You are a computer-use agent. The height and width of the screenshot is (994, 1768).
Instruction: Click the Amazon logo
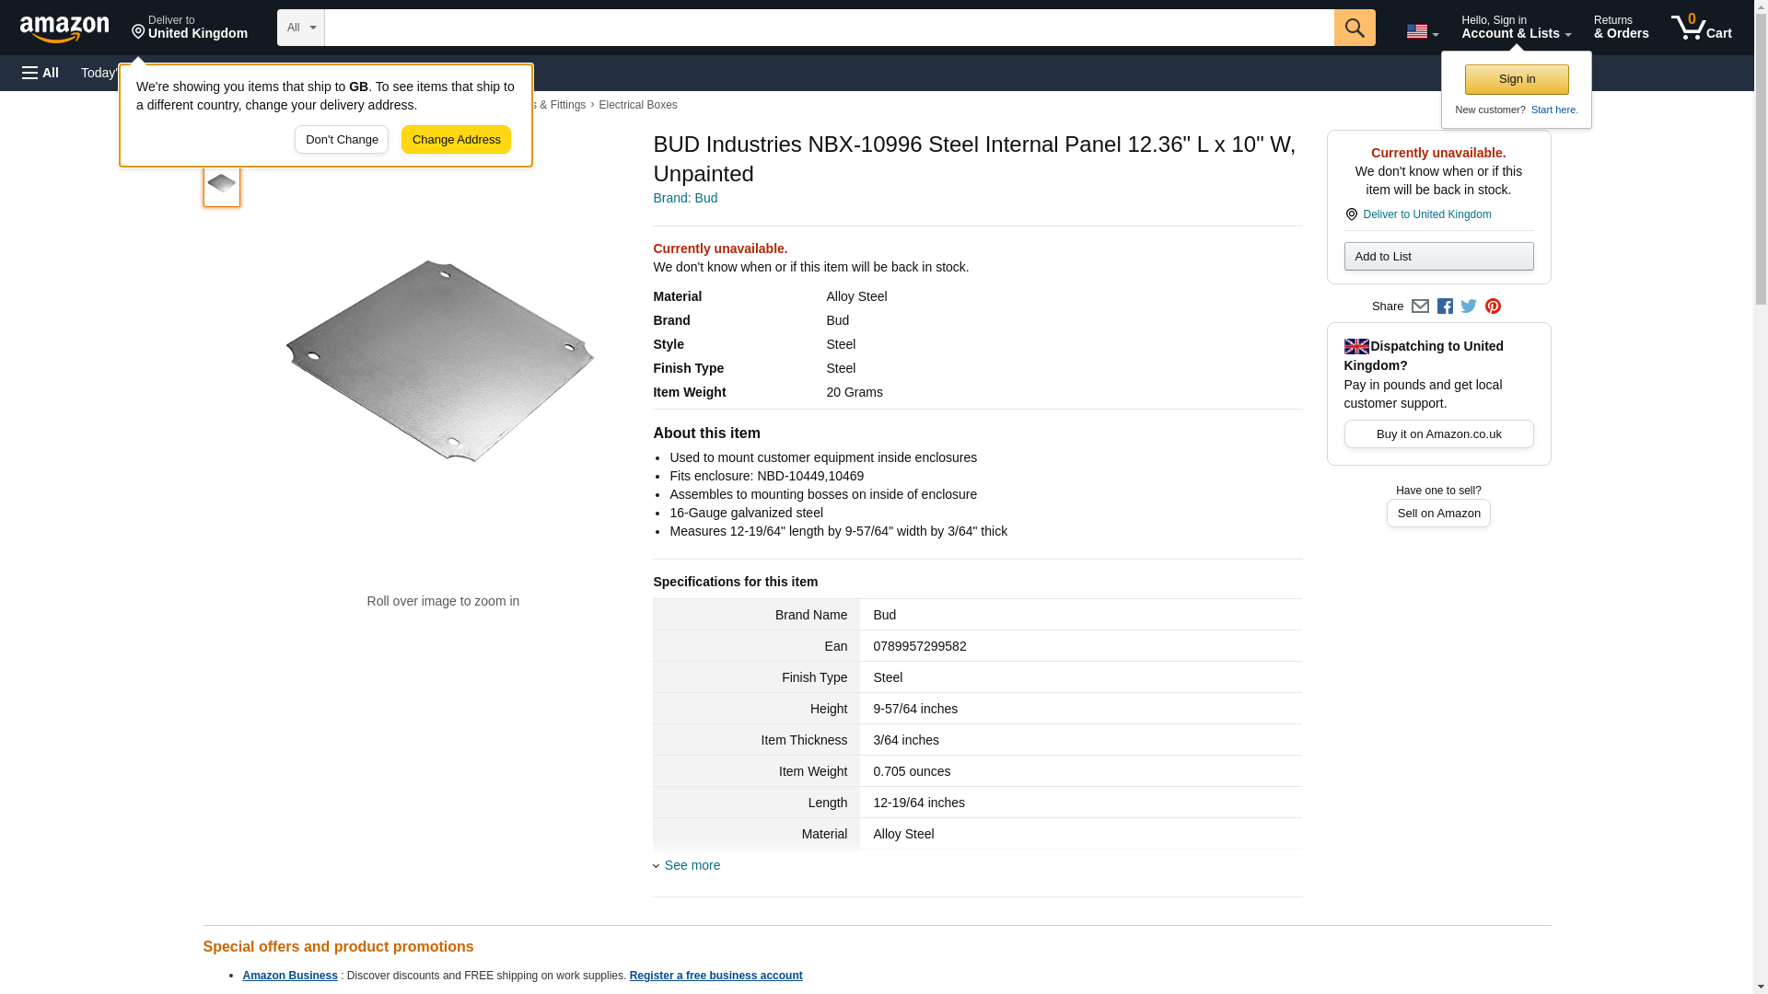tap(64, 29)
